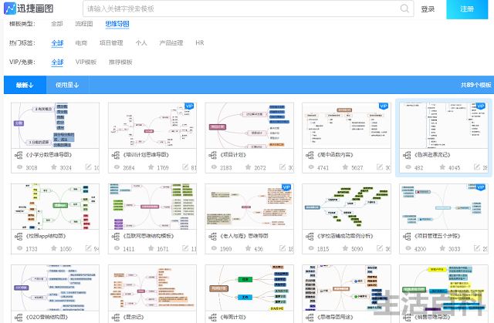The width and height of the screenshot is (494, 323).
Task: Click mind-map icon beside 《校园app结构图》
Action: 19,236
